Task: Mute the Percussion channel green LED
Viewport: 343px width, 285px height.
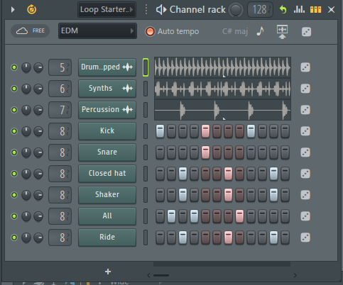Action: point(14,110)
